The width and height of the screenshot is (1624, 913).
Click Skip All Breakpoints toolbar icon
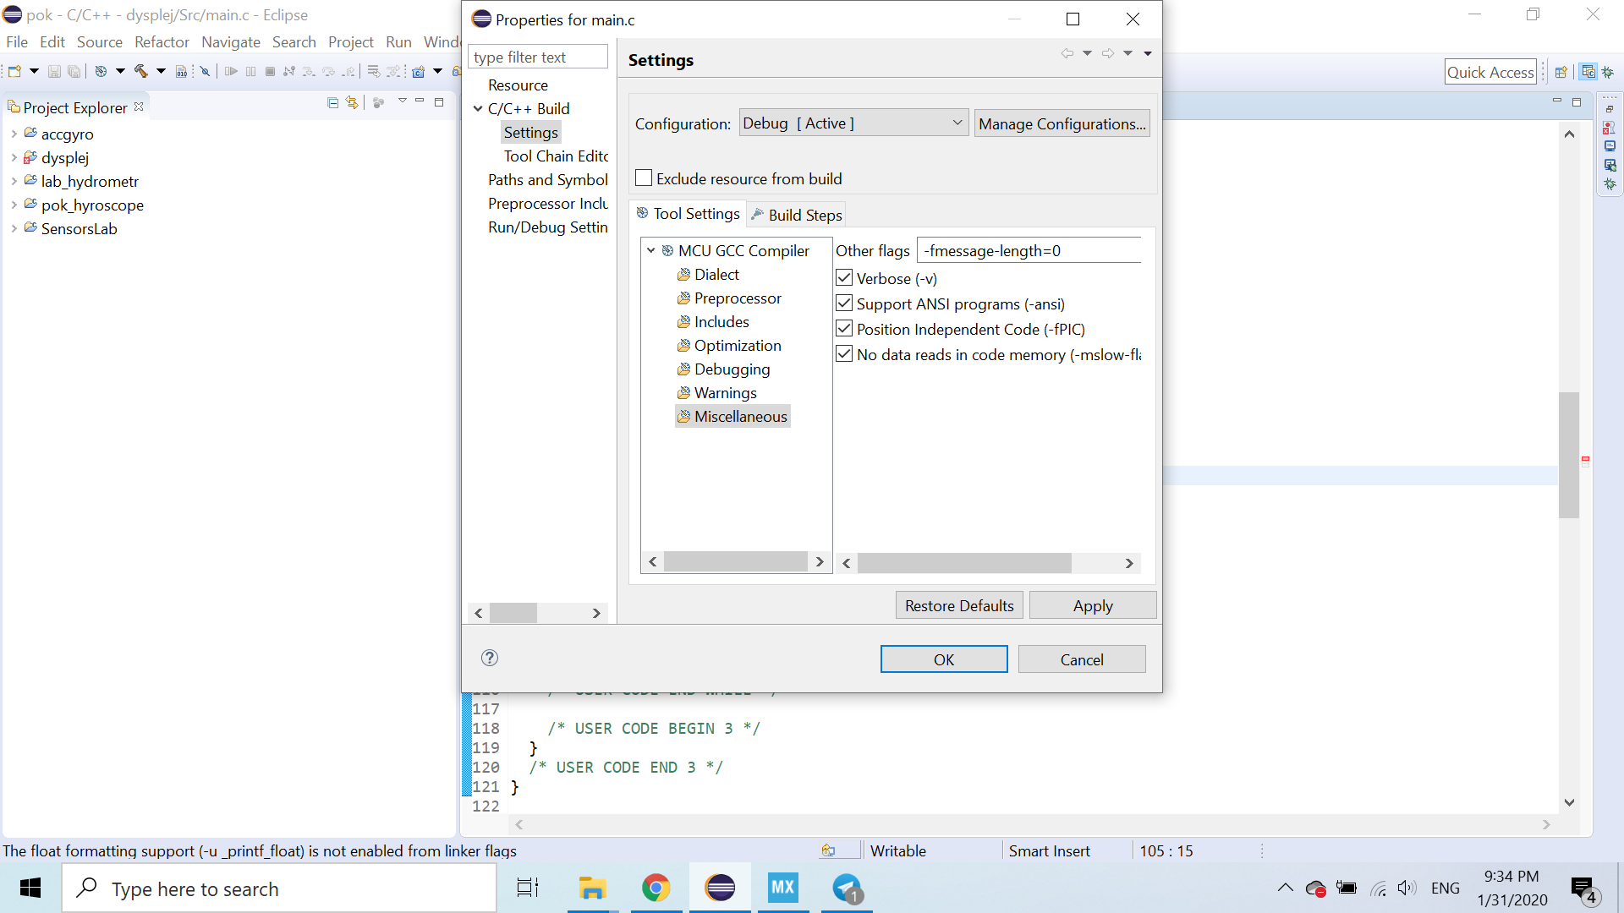[205, 72]
